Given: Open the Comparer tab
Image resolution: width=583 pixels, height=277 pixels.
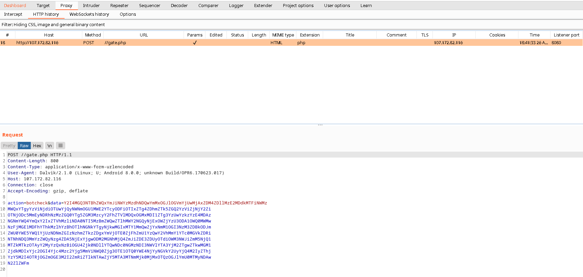Looking at the screenshot, I should [x=208, y=5].
